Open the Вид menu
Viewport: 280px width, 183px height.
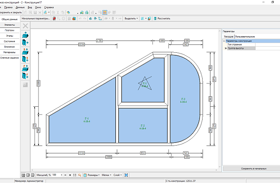point(30,7)
